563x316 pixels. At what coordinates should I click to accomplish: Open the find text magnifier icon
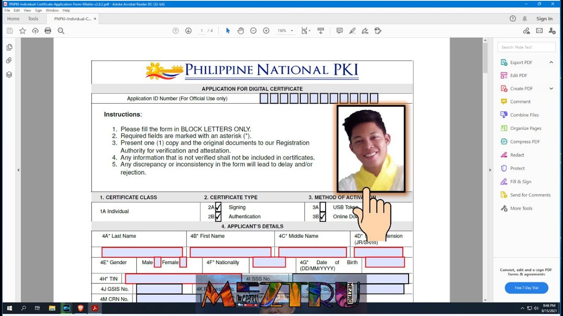tap(61, 31)
